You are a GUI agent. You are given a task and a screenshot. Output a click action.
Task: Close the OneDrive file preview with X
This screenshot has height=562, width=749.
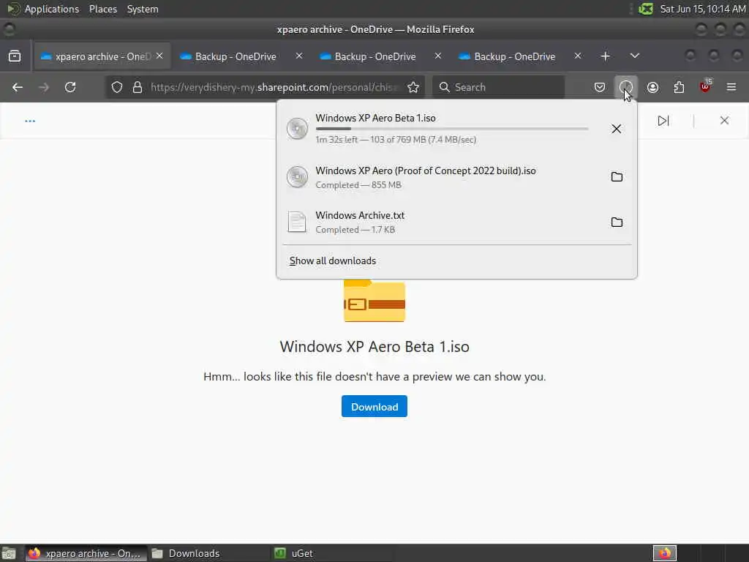click(724, 121)
